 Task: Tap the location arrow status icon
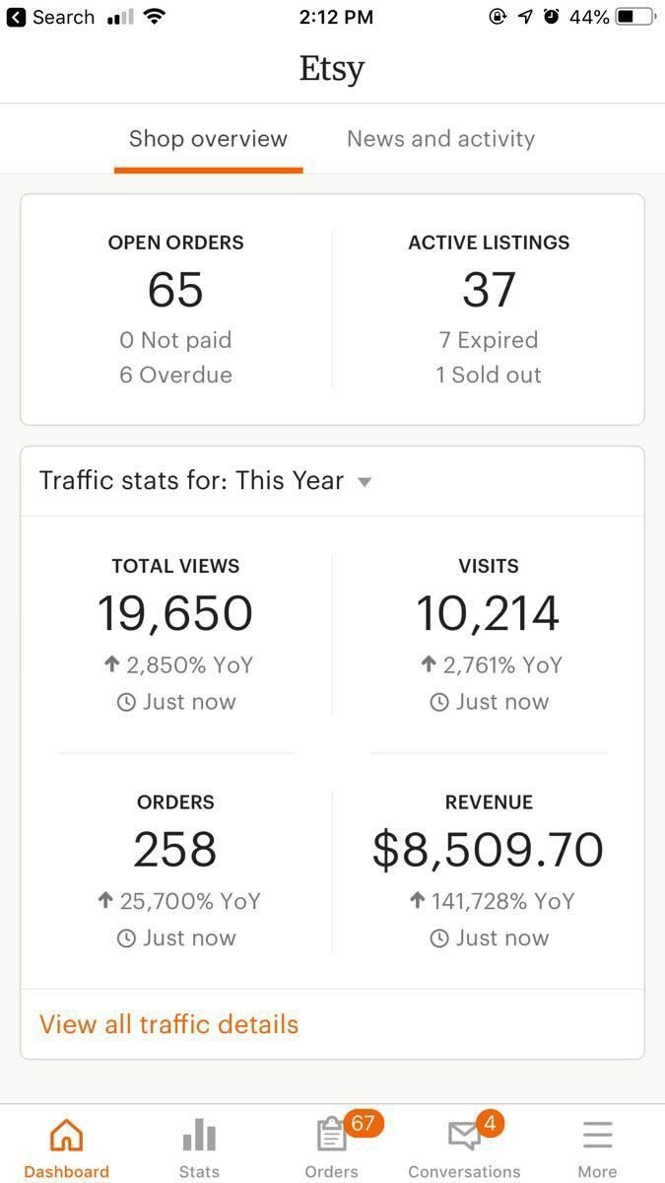coord(525,17)
